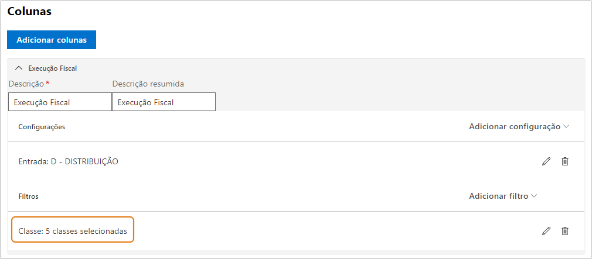
Task: Click the Adicionar colunas button
Action: (52, 40)
